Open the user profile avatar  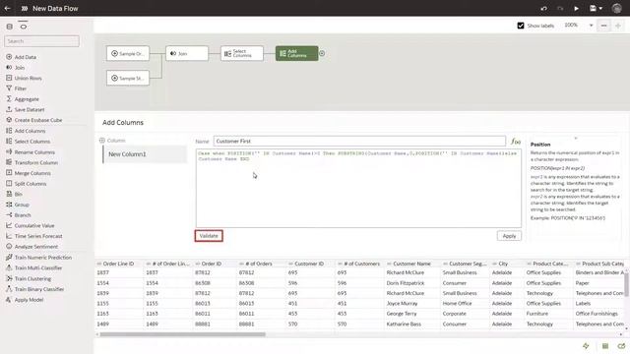click(x=617, y=8)
